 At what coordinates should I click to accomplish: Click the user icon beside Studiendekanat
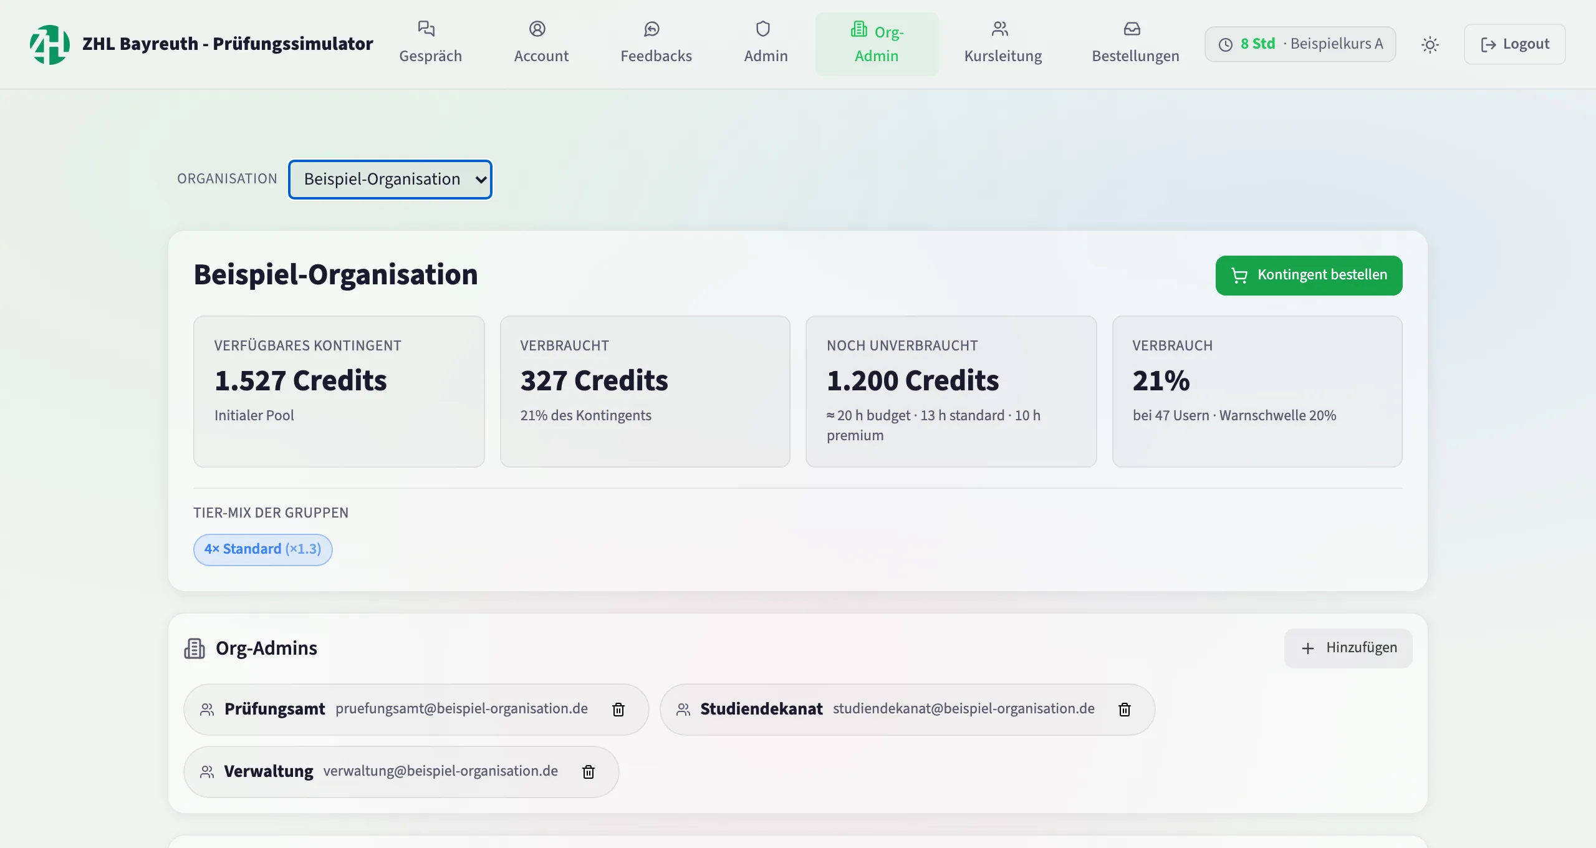(x=683, y=710)
